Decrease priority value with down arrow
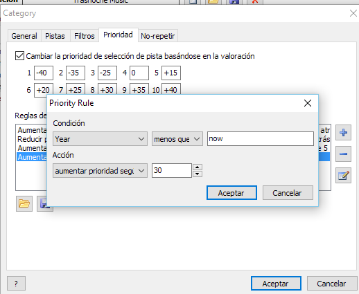 click(x=198, y=174)
